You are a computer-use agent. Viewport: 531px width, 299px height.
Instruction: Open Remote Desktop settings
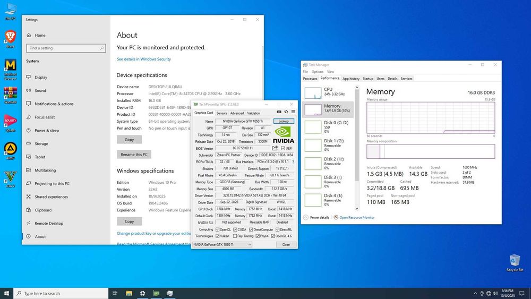click(x=49, y=223)
